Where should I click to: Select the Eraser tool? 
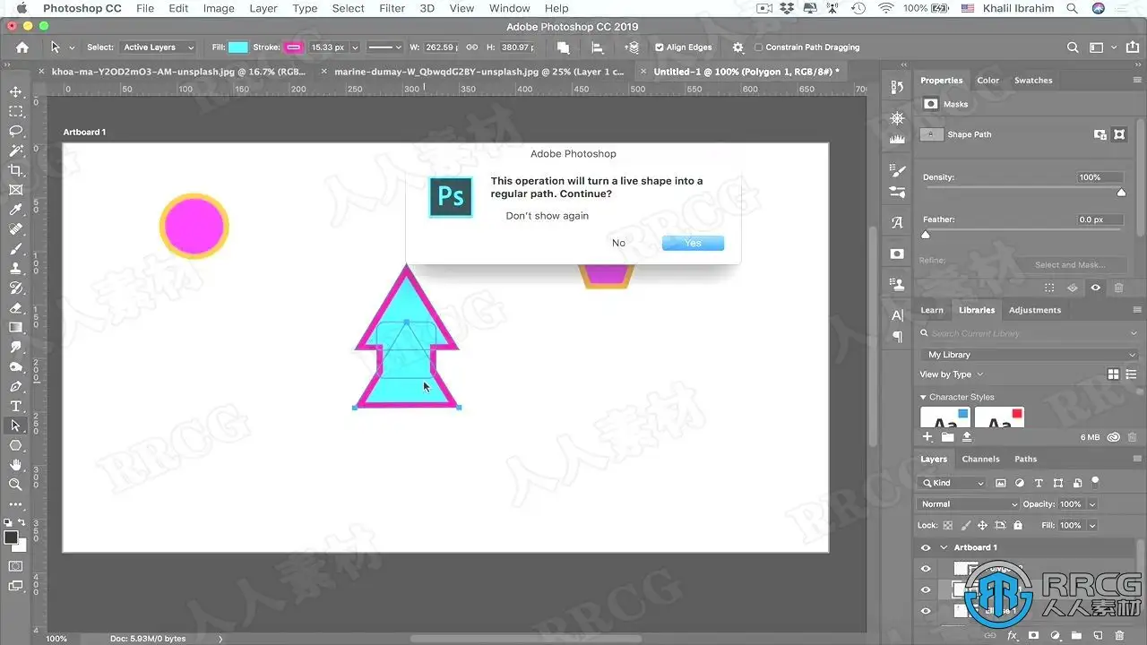(x=15, y=307)
